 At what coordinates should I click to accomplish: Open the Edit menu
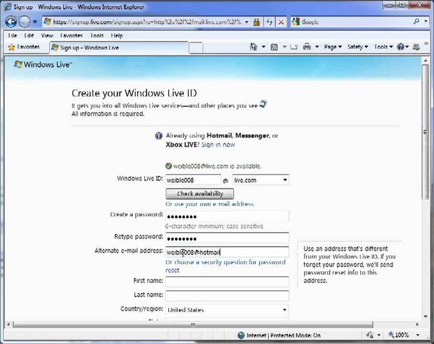click(29, 35)
